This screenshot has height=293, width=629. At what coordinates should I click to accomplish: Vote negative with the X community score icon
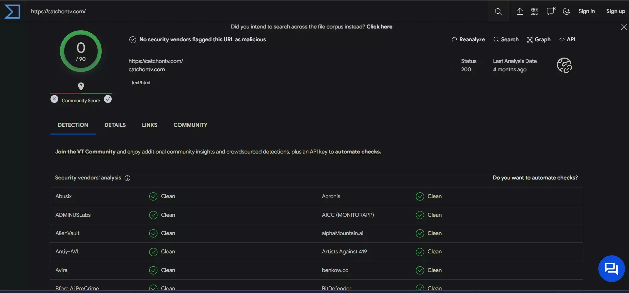(54, 99)
